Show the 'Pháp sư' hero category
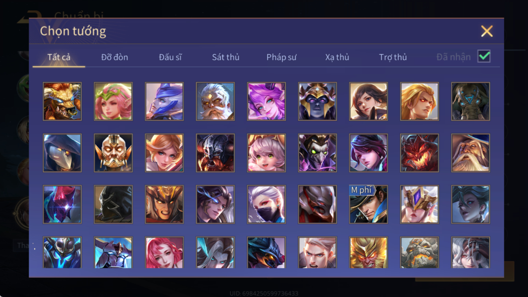The width and height of the screenshot is (528, 297). tap(282, 57)
